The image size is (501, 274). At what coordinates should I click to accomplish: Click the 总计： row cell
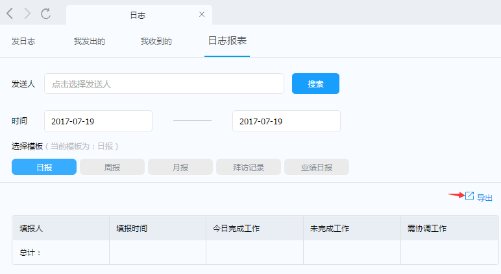click(61, 253)
